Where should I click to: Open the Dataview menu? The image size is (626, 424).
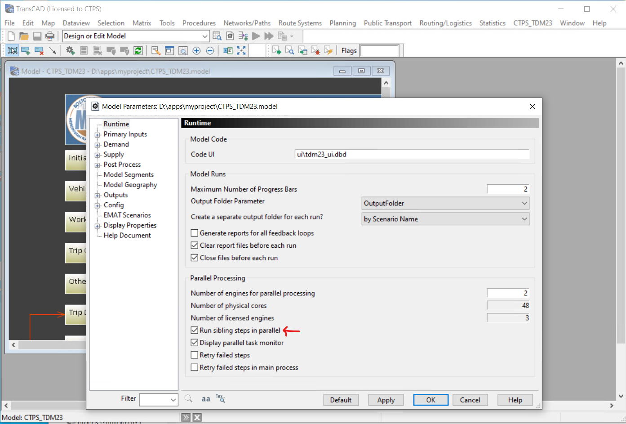(x=76, y=23)
